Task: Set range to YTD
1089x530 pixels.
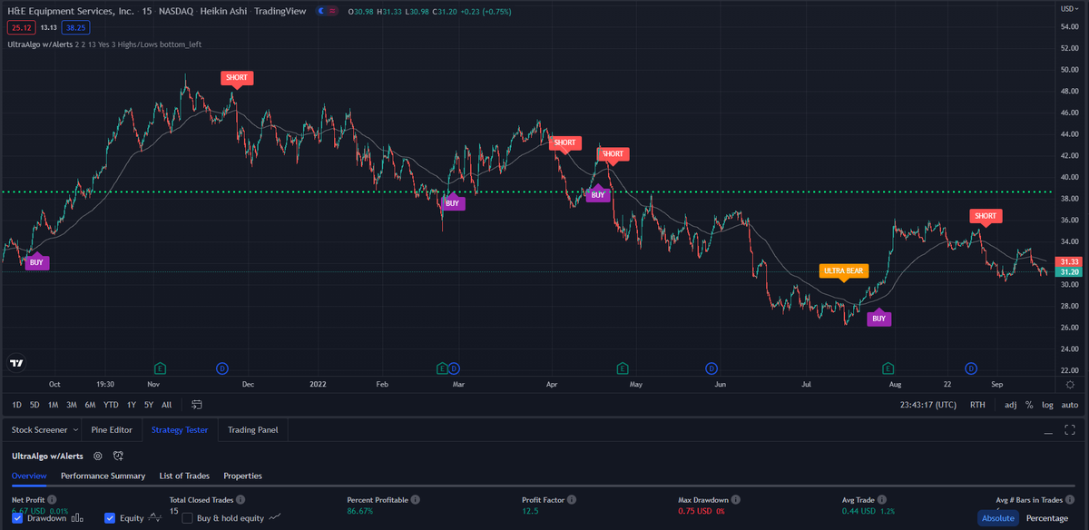Action: point(111,405)
